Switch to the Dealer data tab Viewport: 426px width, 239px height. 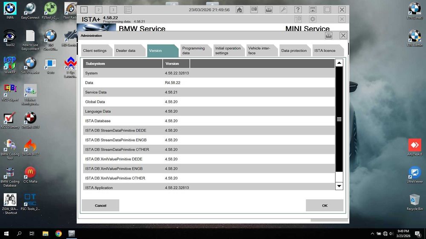click(130, 51)
